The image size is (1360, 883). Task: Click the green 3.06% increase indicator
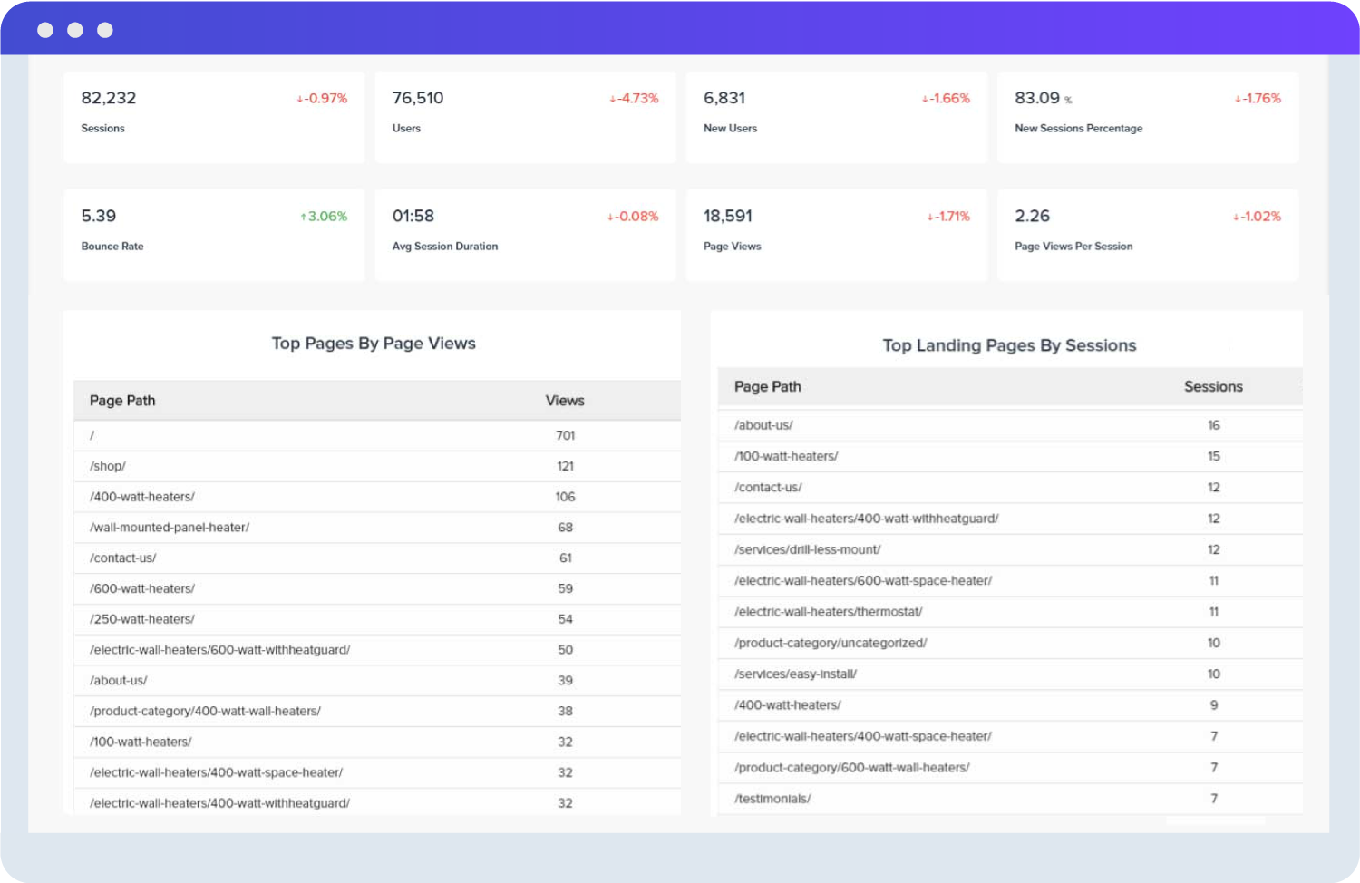324,216
